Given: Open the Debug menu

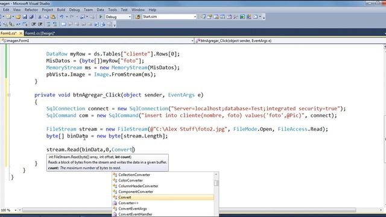Looking at the screenshot, I should point(74,10).
